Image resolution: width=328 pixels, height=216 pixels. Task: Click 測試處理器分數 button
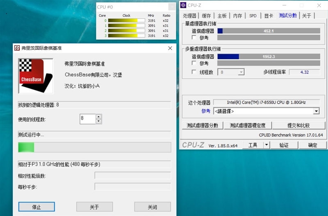[x=203, y=125]
